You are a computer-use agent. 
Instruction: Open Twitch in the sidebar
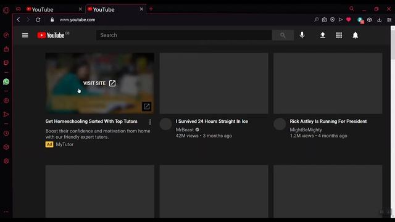[6, 63]
